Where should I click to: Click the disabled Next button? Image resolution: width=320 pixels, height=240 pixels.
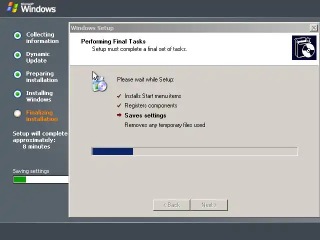click(x=209, y=205)
